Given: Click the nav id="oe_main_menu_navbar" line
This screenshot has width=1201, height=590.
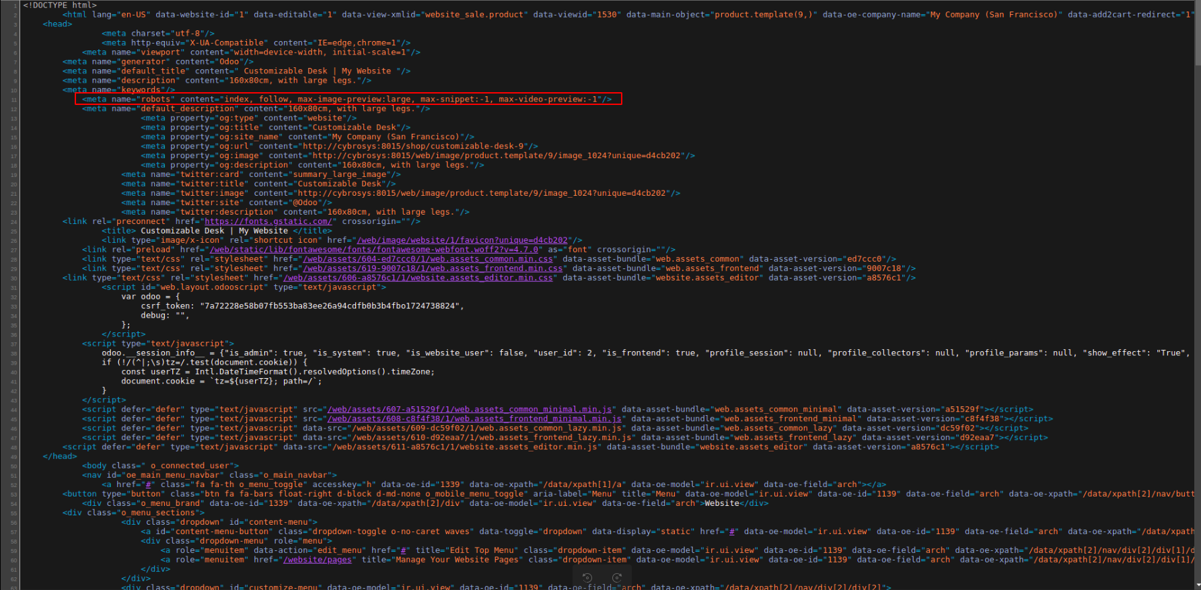Looking at the screenshot, I should pos(209,475).
